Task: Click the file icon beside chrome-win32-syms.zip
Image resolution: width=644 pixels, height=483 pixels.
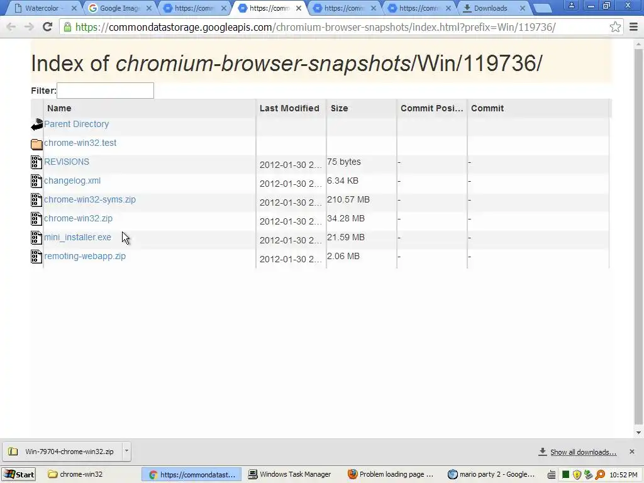Action: click(36, 200)
